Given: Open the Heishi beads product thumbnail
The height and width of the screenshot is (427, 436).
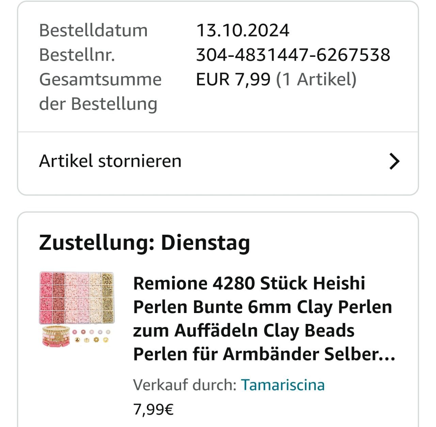Looking at the screenshot, I should tap(77, 309).
